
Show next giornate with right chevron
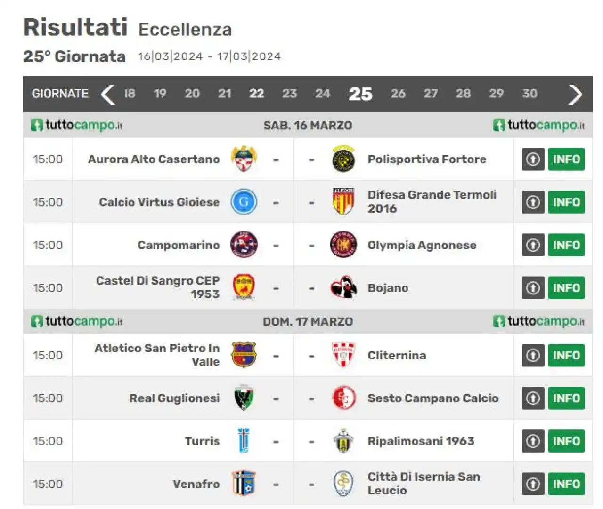pyautogui.click(x=575, y=94)
